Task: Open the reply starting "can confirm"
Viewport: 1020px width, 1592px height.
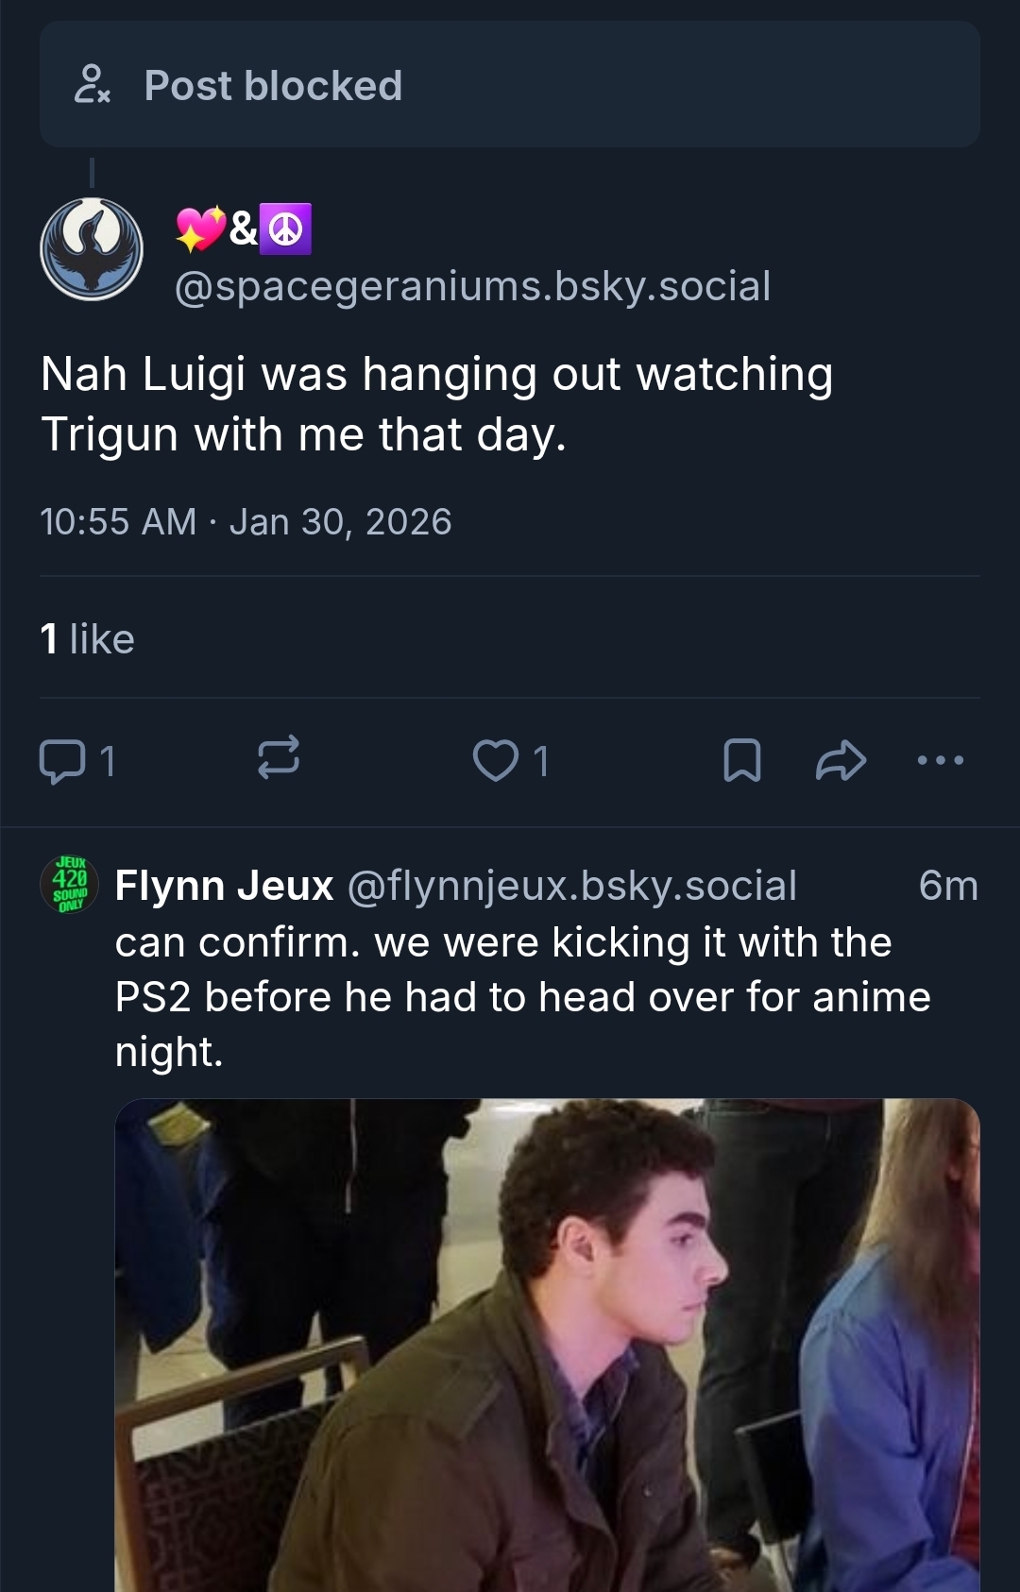Action: [522, 997]
